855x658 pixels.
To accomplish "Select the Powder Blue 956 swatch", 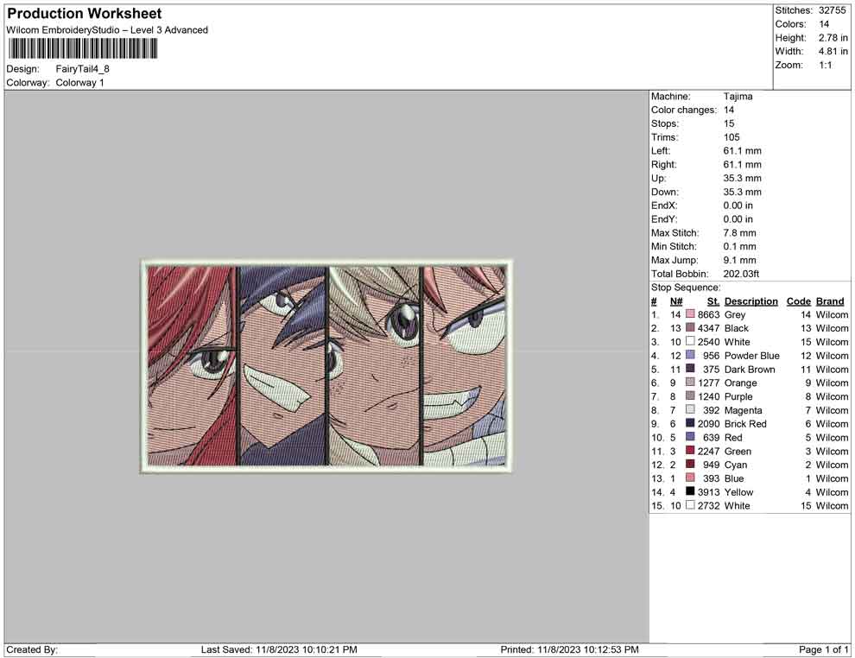I will (x=690, y=355).
